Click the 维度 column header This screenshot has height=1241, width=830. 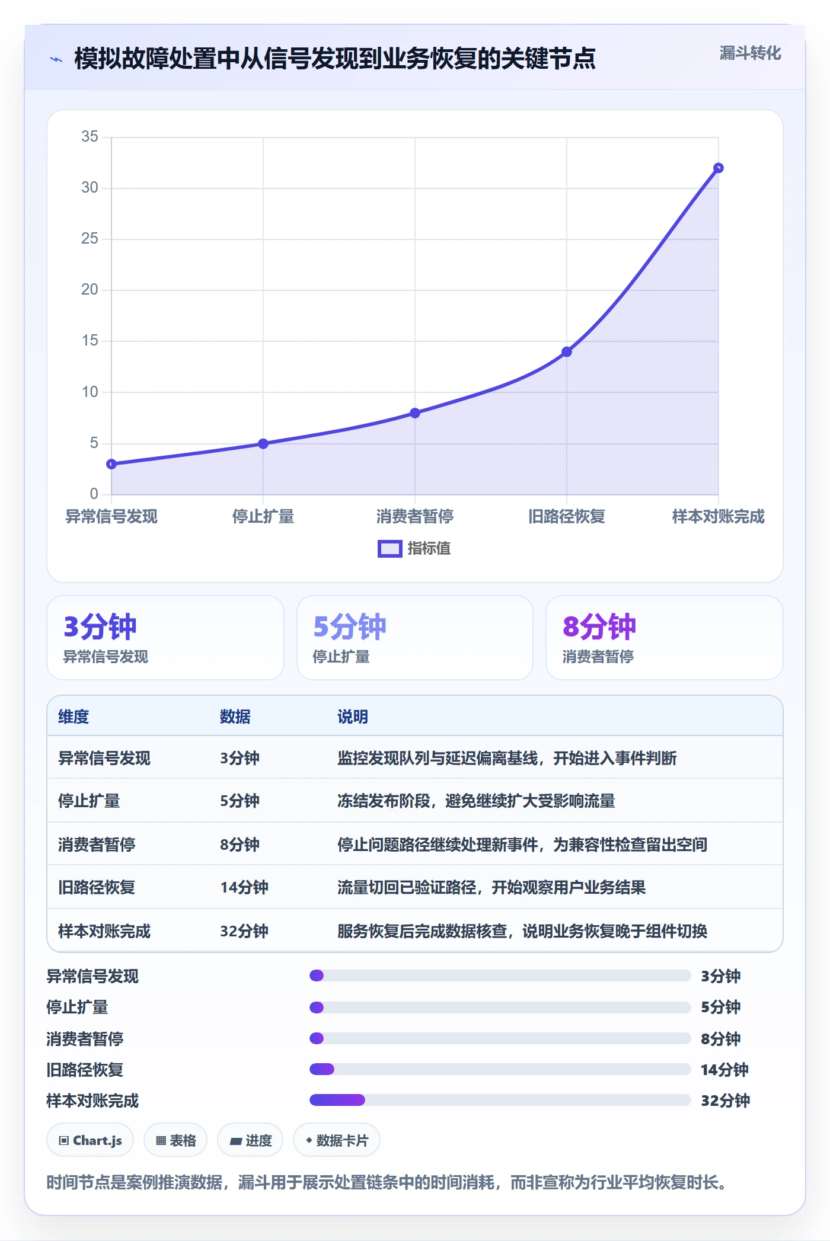[74, 717]
